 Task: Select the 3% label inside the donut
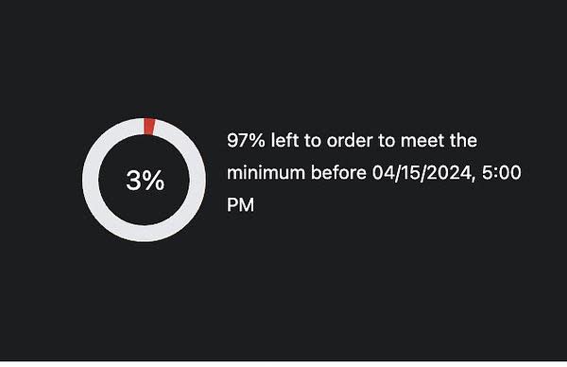pyautogui.click(x=145, y=181)
